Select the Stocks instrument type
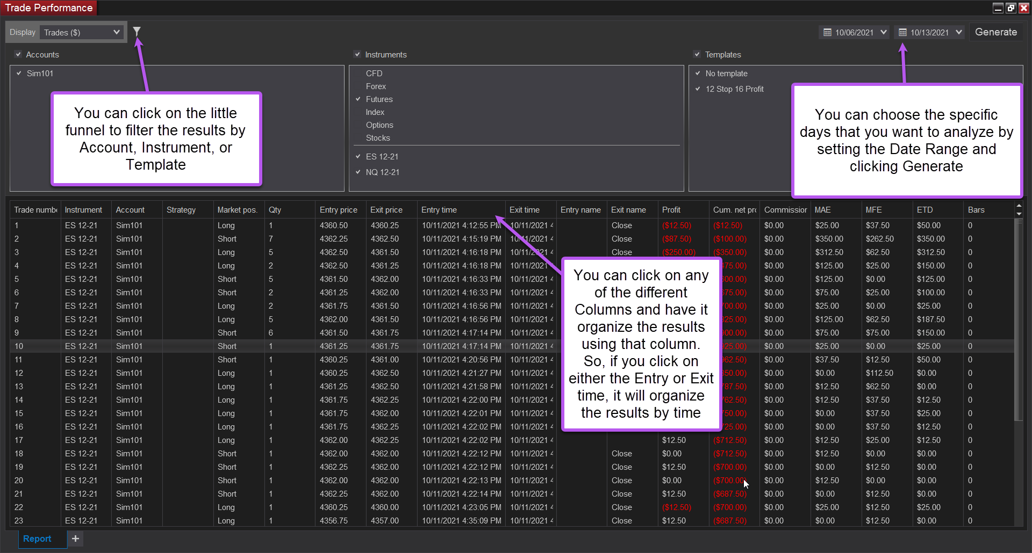The width and height of the screenshot is (1032, 553). 378,137
